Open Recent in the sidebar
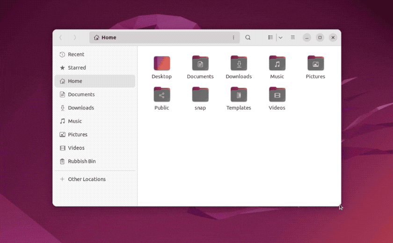Image resolution: width=393 pixels, height=243 pixels. click(95, 55)
